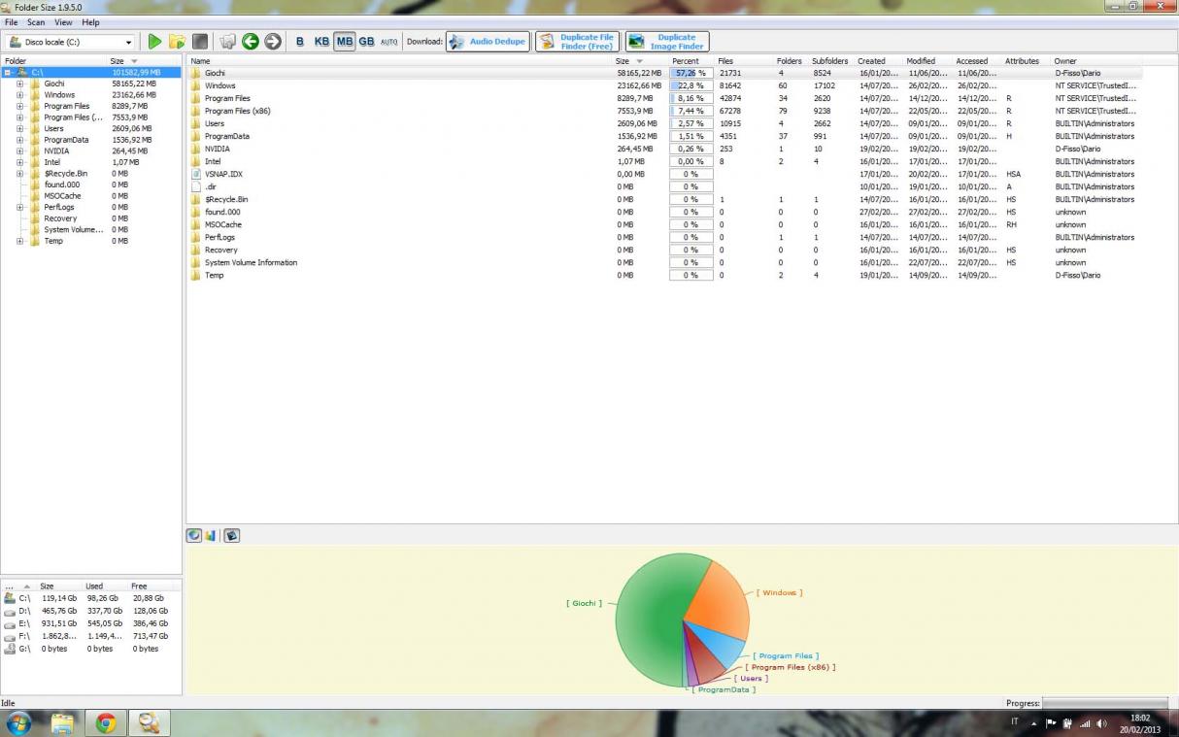Click the Audio Dedupe download button
The width and height of the screenshot is (1179, 737).
488,42
